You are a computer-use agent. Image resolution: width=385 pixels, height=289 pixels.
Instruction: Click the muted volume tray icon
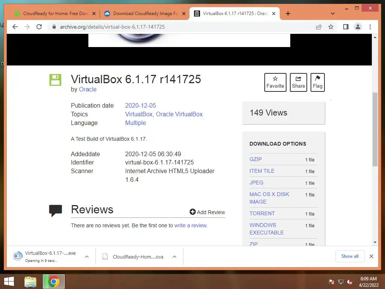pos(350,281)
